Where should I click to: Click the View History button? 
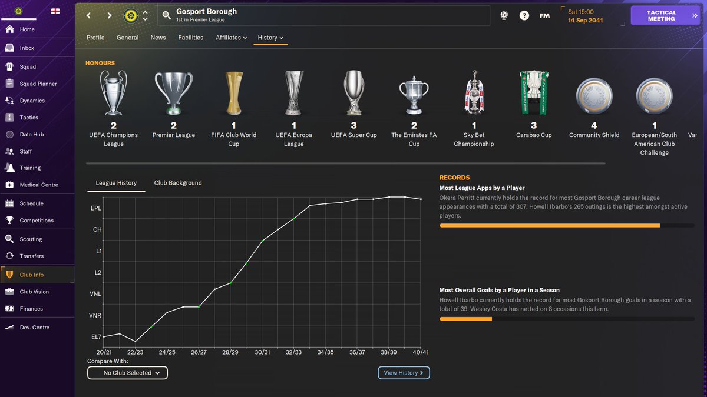coord(404,373)
